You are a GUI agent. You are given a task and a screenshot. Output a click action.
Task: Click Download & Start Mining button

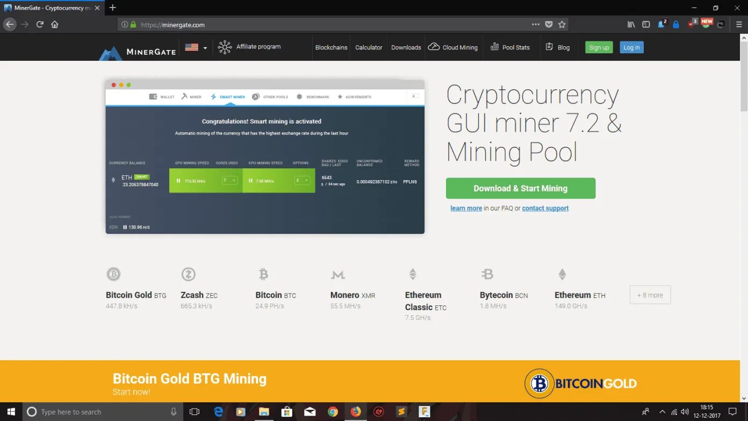520,188
